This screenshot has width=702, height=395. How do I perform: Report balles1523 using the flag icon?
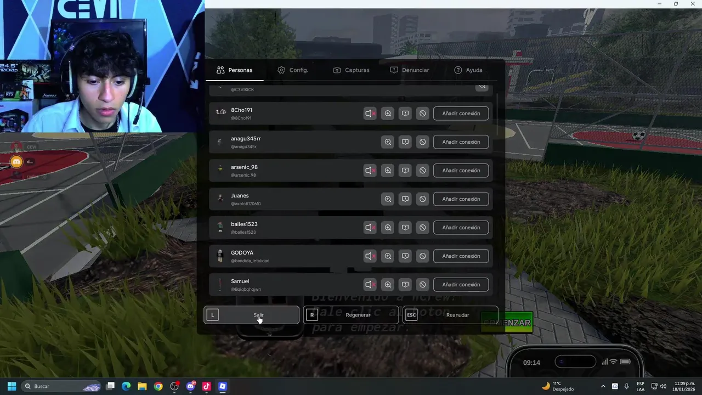(x=405, y=228)
